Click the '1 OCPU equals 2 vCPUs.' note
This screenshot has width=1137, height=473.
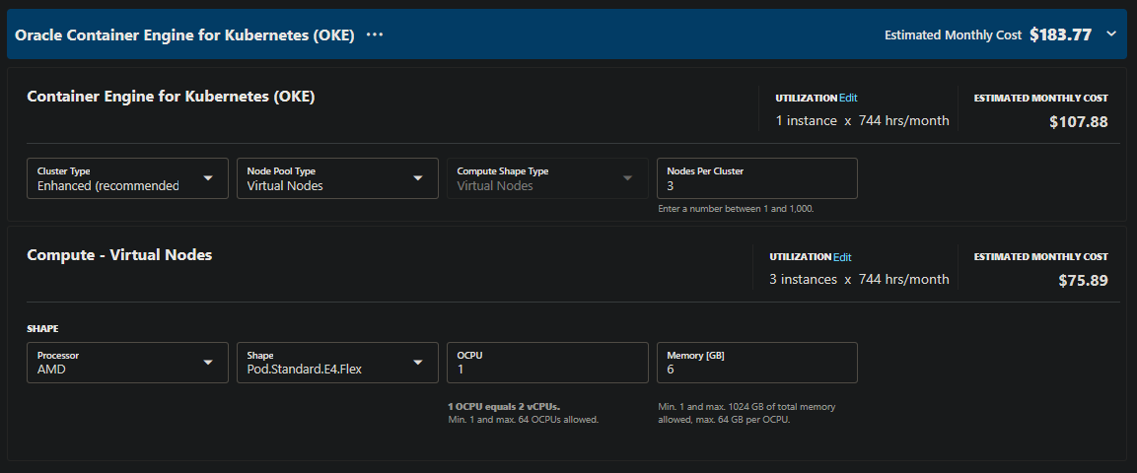click(504, 406)
